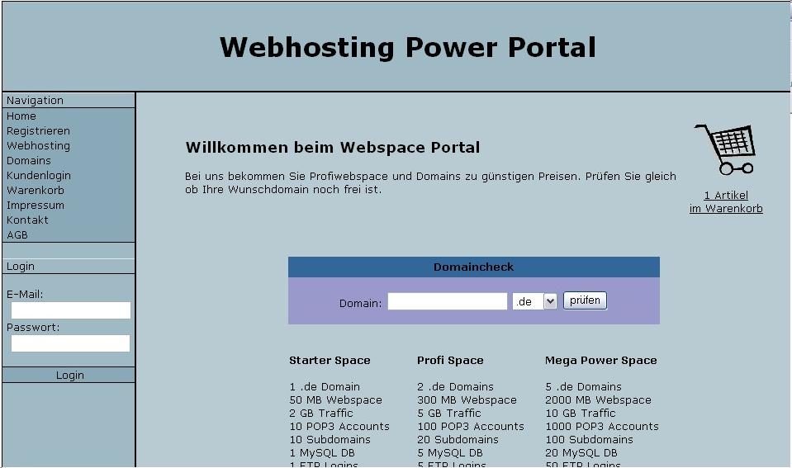Select the Profi Space package heading
The height and width of the screenshot is (468, 792).
[x=450, y=361]
